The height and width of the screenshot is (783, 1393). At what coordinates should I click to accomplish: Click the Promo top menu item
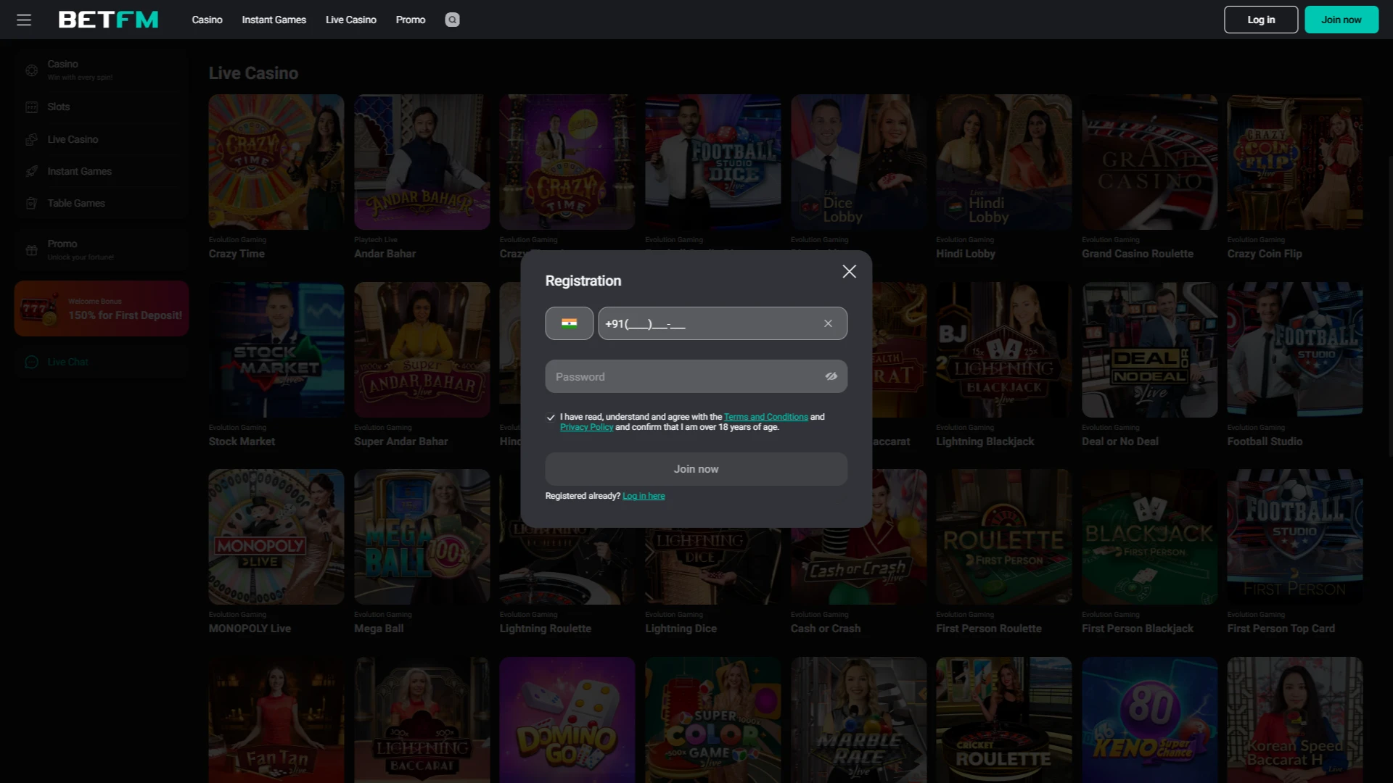tap(410, 20)
